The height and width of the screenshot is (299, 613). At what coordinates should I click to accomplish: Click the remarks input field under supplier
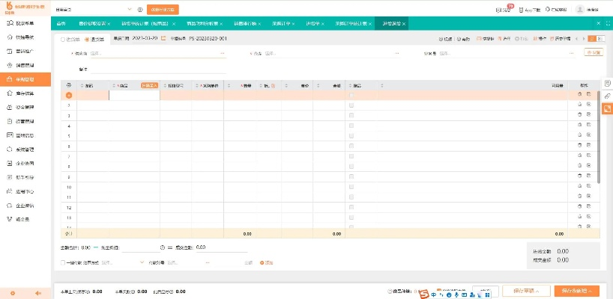pos(158,70)
